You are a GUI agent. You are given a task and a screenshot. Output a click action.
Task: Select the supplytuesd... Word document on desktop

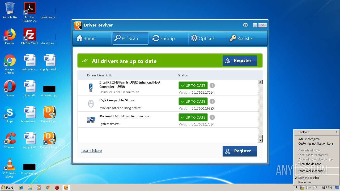coord(49,63)
